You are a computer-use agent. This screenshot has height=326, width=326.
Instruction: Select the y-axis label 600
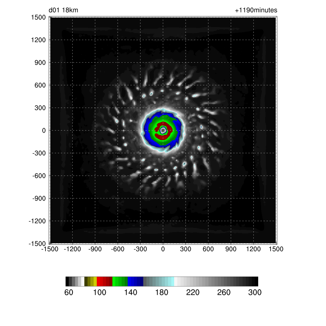tap(40, 85)
